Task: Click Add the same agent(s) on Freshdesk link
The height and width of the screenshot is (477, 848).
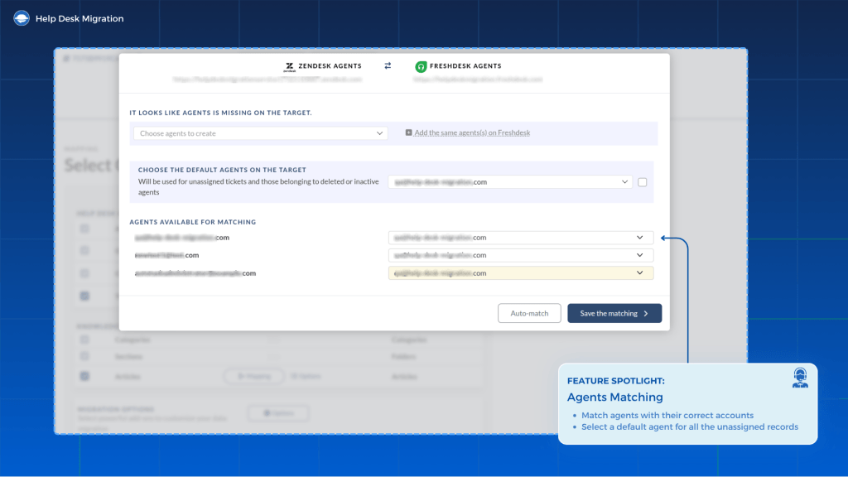Action: [x=472, y=132]
